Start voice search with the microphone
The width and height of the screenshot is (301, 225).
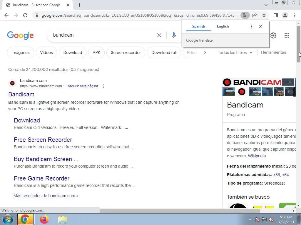point(173,35)
